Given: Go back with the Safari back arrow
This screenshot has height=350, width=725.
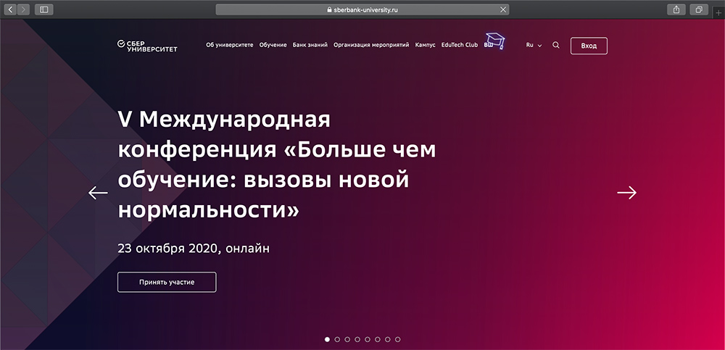Looking at the screenshot, I should 10,9.
